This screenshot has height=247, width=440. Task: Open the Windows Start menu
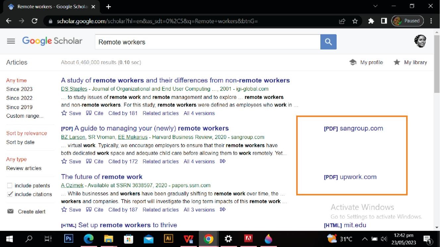9,239
